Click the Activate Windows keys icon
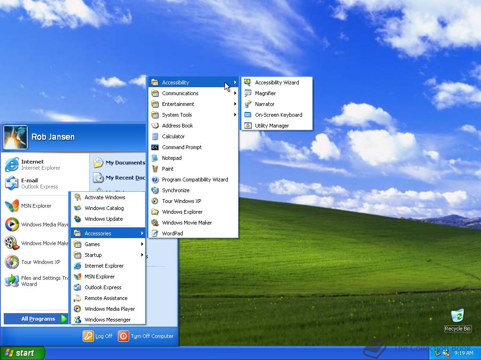 (x=78, y=197)
